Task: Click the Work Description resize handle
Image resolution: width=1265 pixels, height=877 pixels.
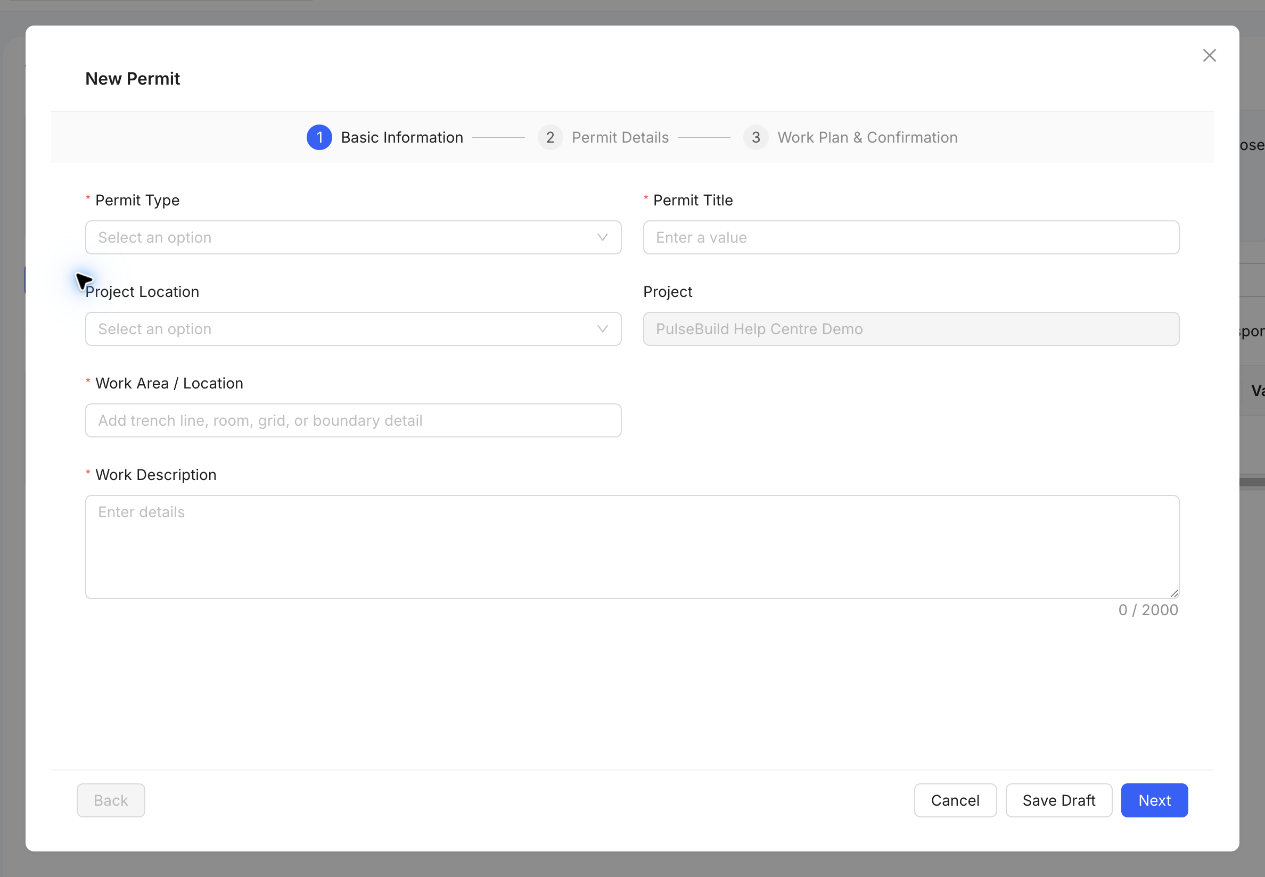Action: pyautogui.click(x=1174, y=593)
